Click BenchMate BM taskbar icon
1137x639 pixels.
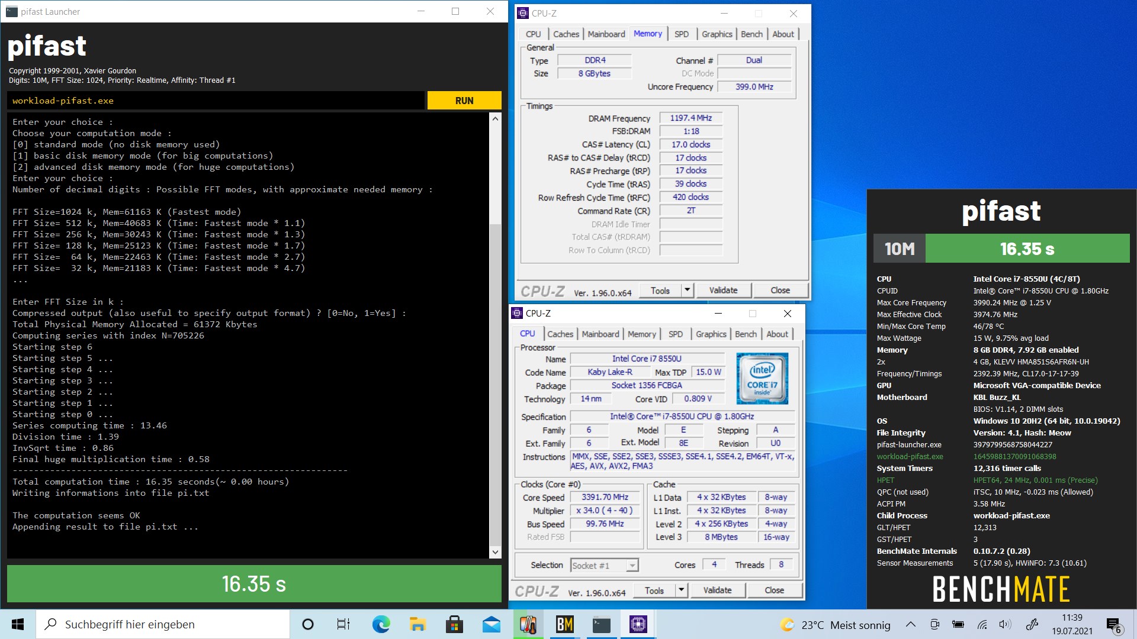coord(564,624)
